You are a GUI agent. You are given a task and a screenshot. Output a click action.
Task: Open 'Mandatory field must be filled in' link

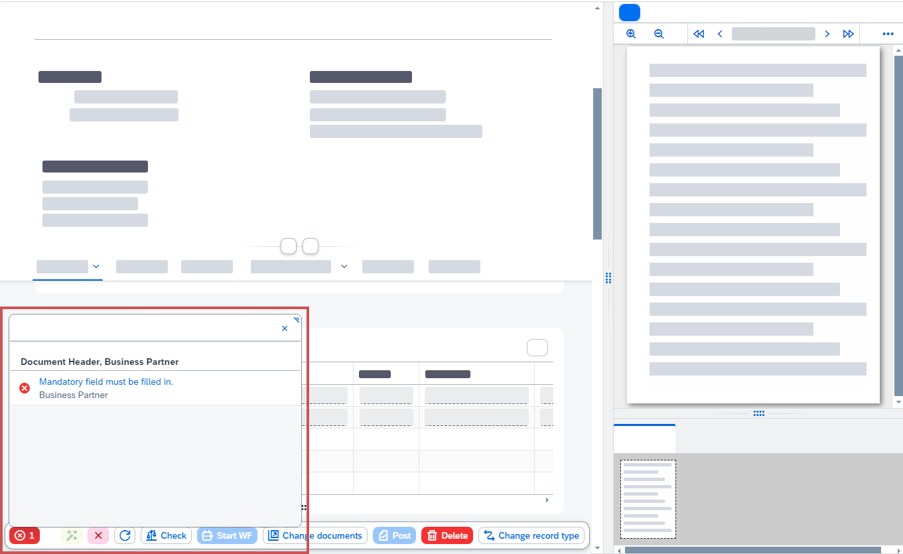coord(106,381)
